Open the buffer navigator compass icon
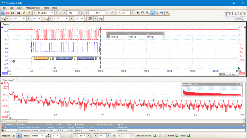Image resolution: width=247 pixels, height=139 pixels. coord(113,13)
